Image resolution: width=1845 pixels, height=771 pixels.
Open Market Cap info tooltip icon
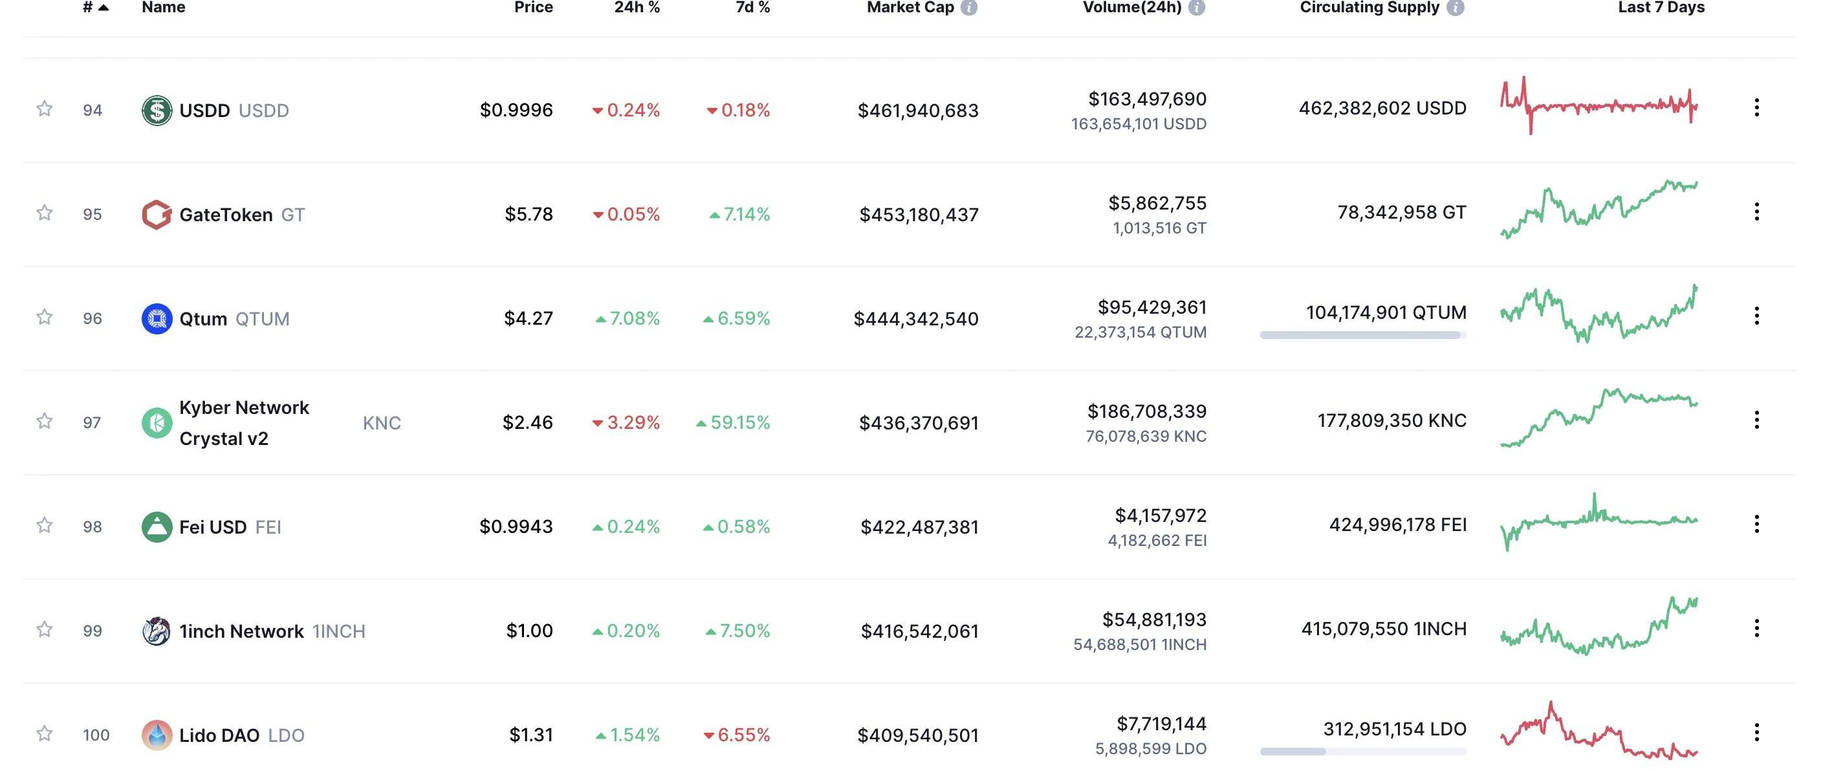[968, 8]
